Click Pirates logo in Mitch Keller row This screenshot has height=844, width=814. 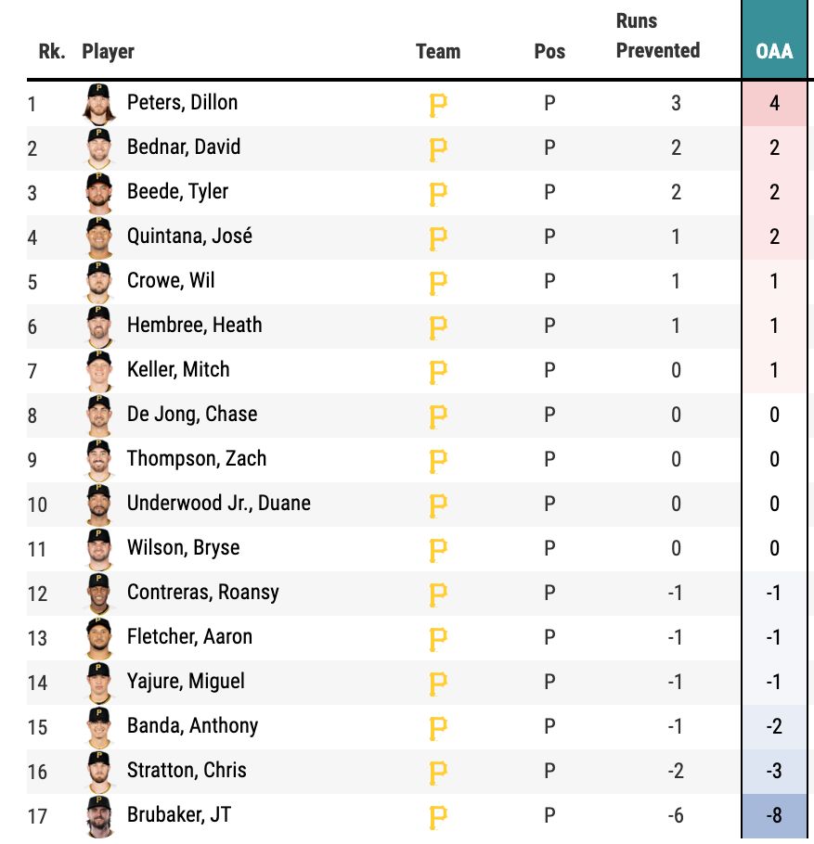point(438,372)
